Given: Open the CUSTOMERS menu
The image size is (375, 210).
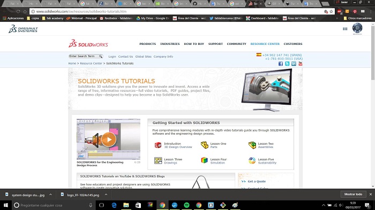Looking at the screenshot, I should click(293, 44).
